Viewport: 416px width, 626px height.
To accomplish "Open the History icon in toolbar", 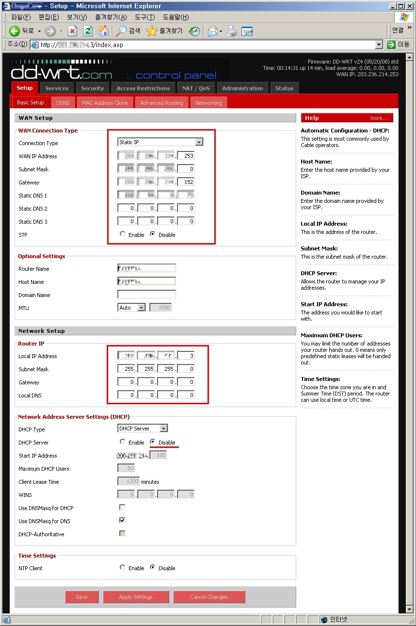I will (194, 31).
